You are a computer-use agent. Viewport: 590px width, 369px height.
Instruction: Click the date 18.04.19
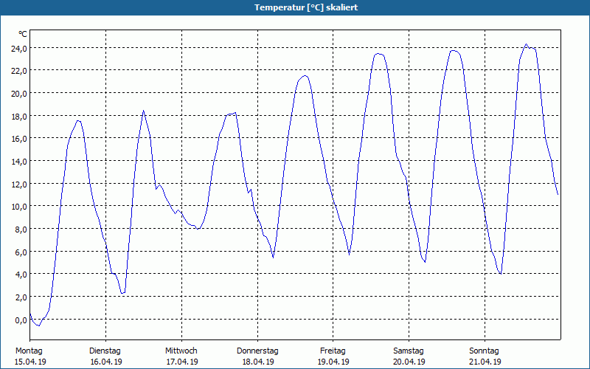(x=258, y=362)
